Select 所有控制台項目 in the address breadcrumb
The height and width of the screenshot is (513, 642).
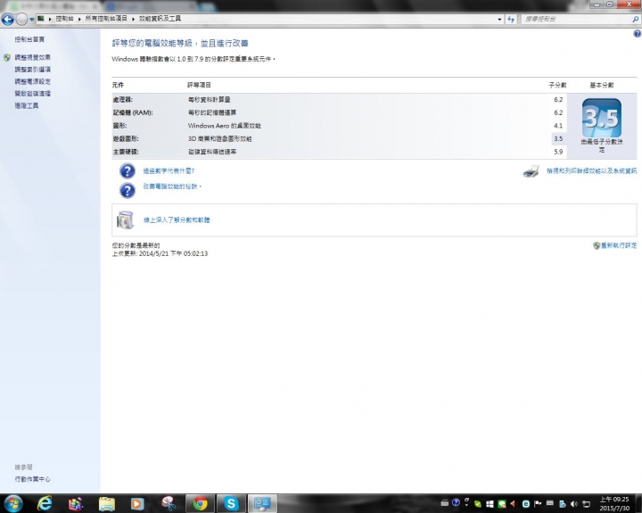(x=106, y=19)
